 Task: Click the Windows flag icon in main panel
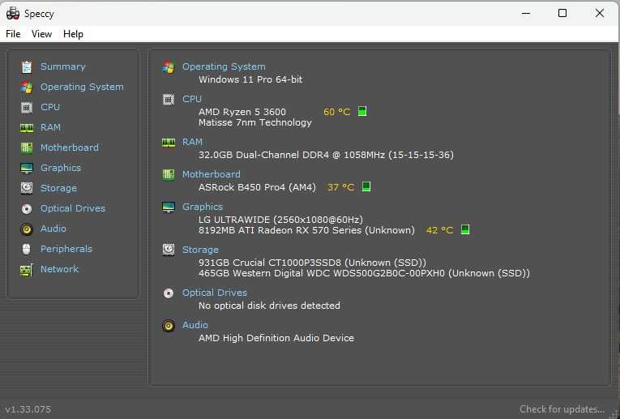point(169,66)
